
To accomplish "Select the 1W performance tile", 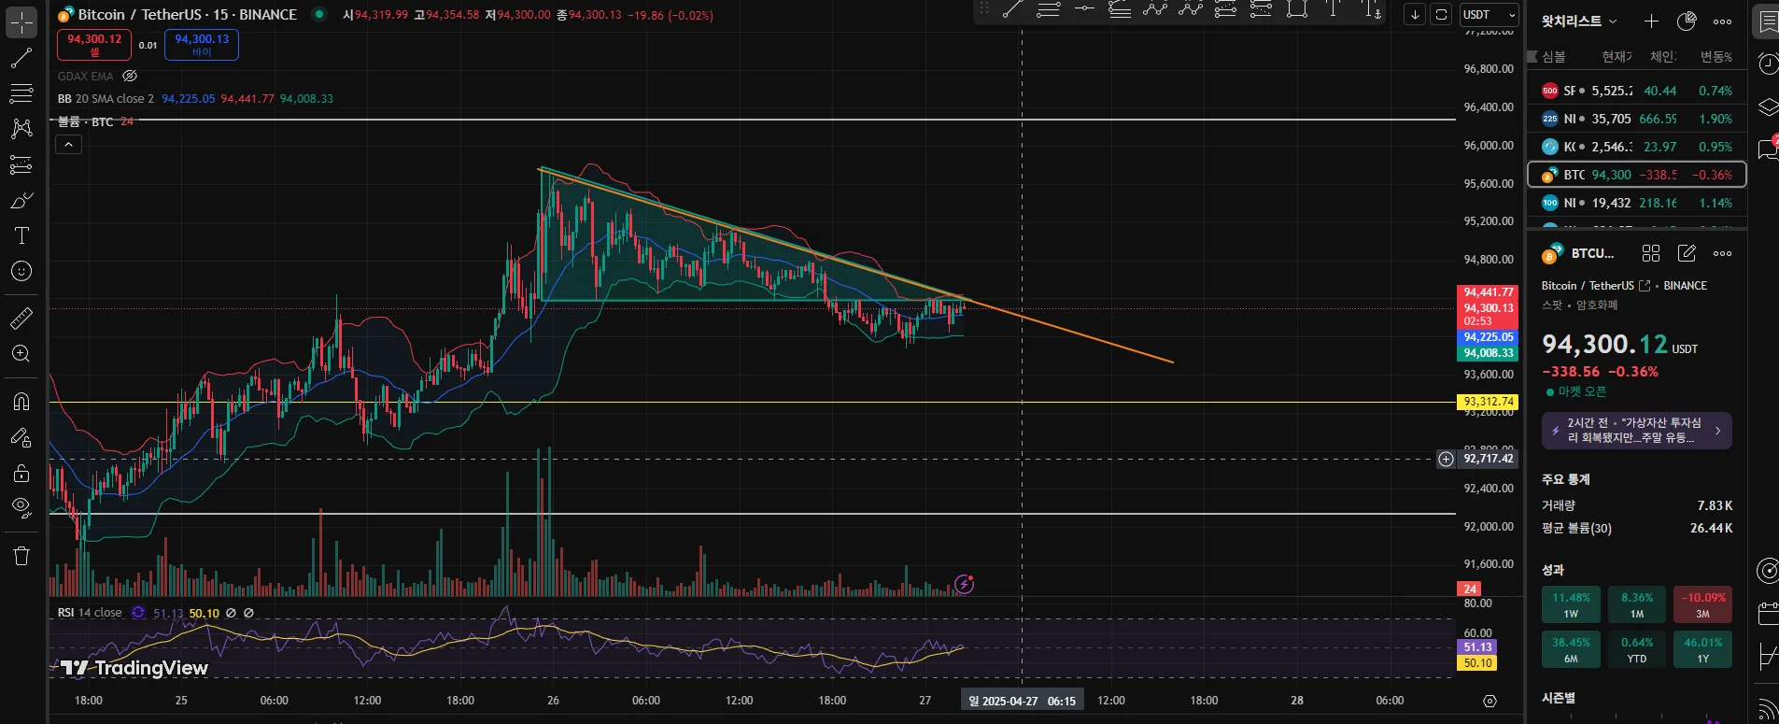I will click(1571, 605).
